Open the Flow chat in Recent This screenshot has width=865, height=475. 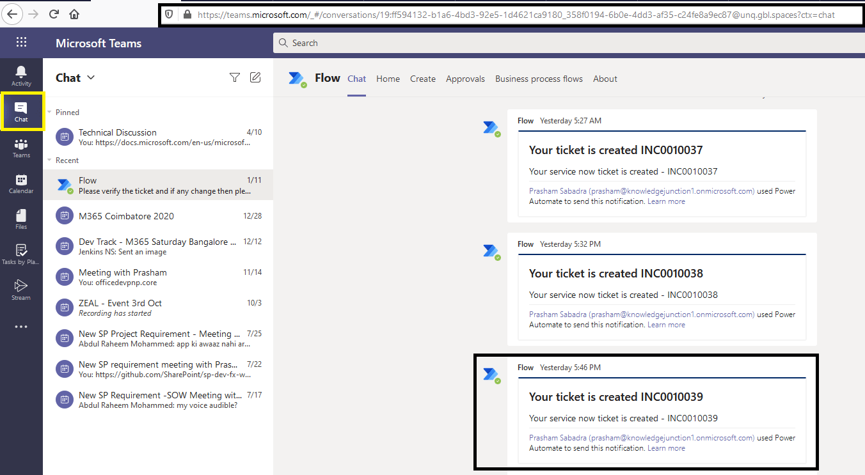[x=158, y=185]
